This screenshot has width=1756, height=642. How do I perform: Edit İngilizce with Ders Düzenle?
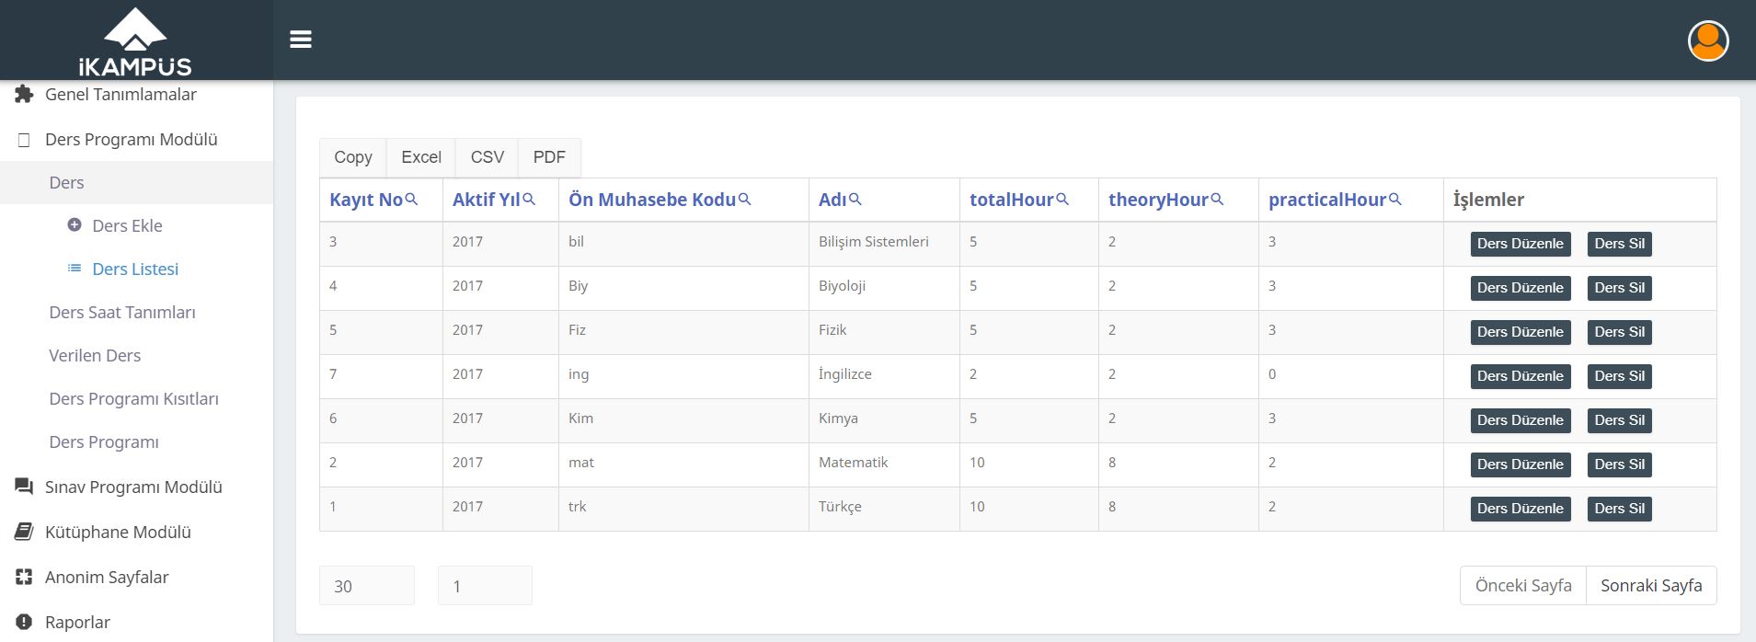[1521, 376]
